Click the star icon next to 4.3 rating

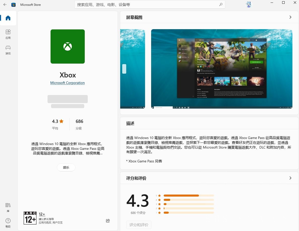(x=62, y=121)
